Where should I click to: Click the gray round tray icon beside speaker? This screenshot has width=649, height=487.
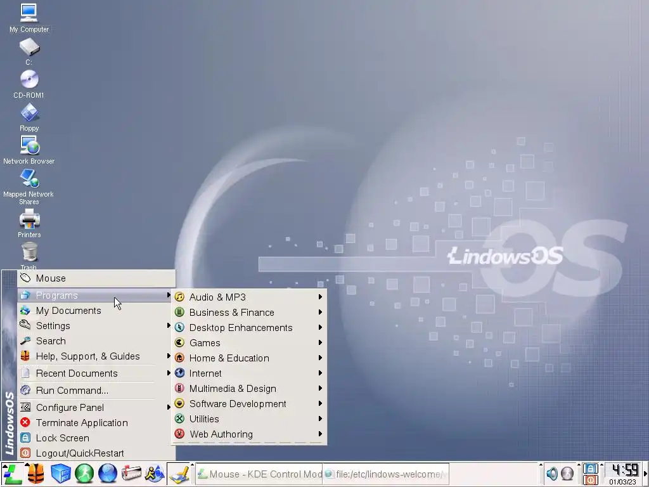tap(567, 473)
